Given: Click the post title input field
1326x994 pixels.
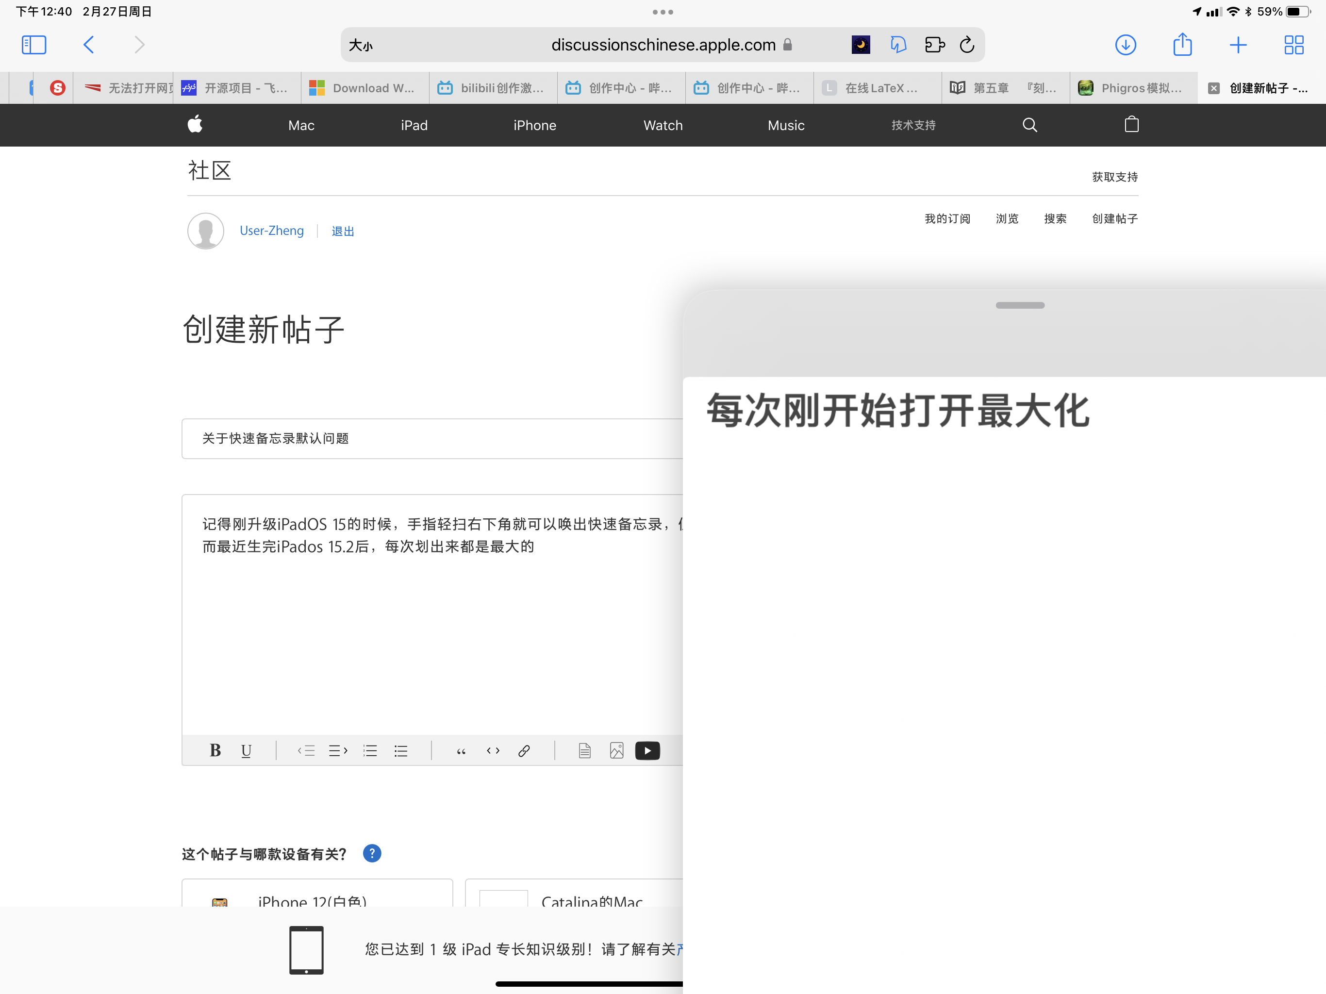Looking at the screenshot, I should [431, 439].
